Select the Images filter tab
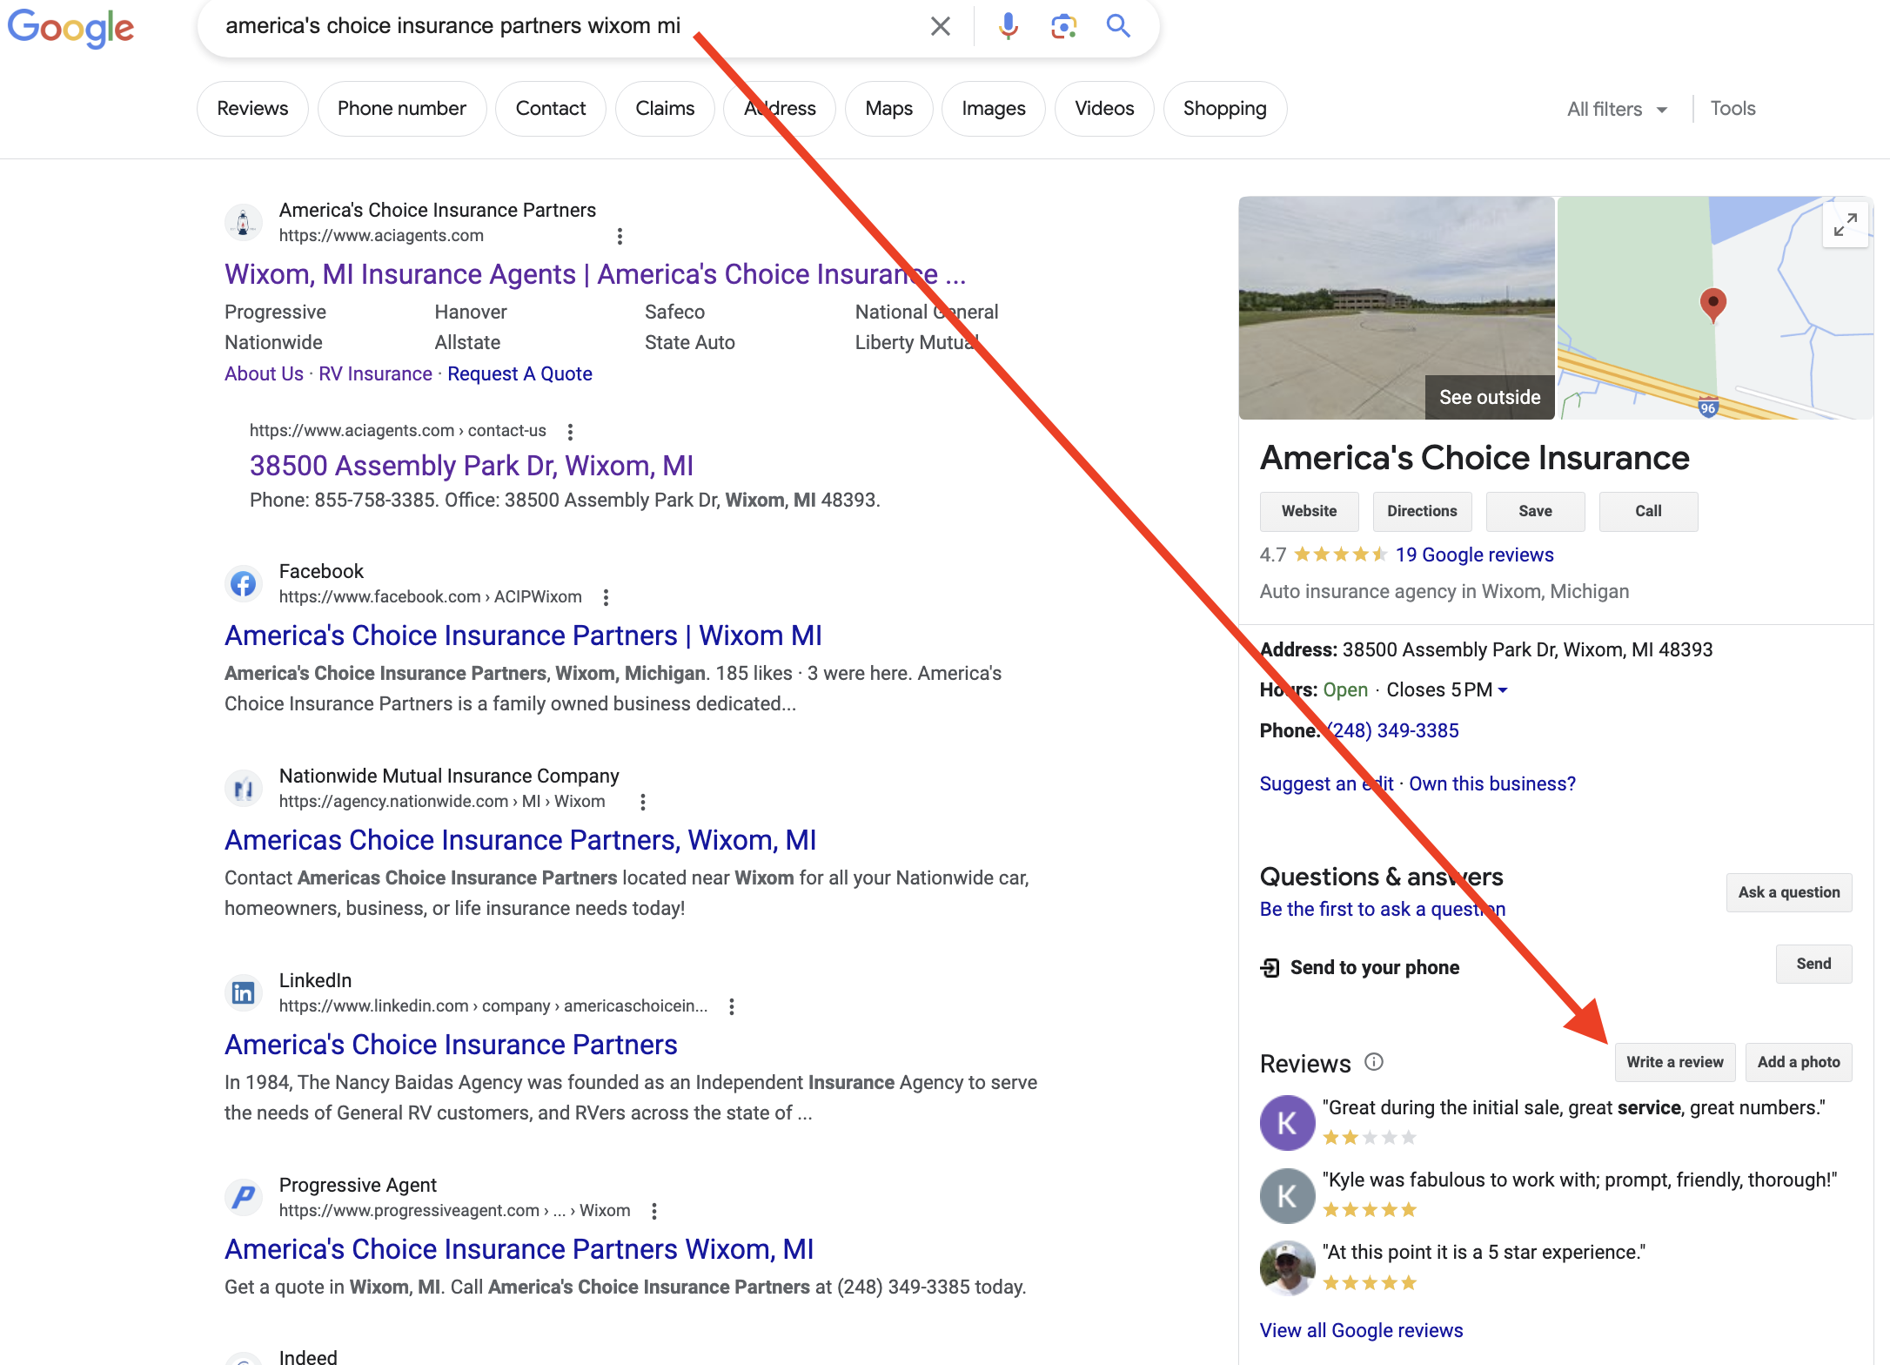1890x1365 pixels. (x=993, y=109)
